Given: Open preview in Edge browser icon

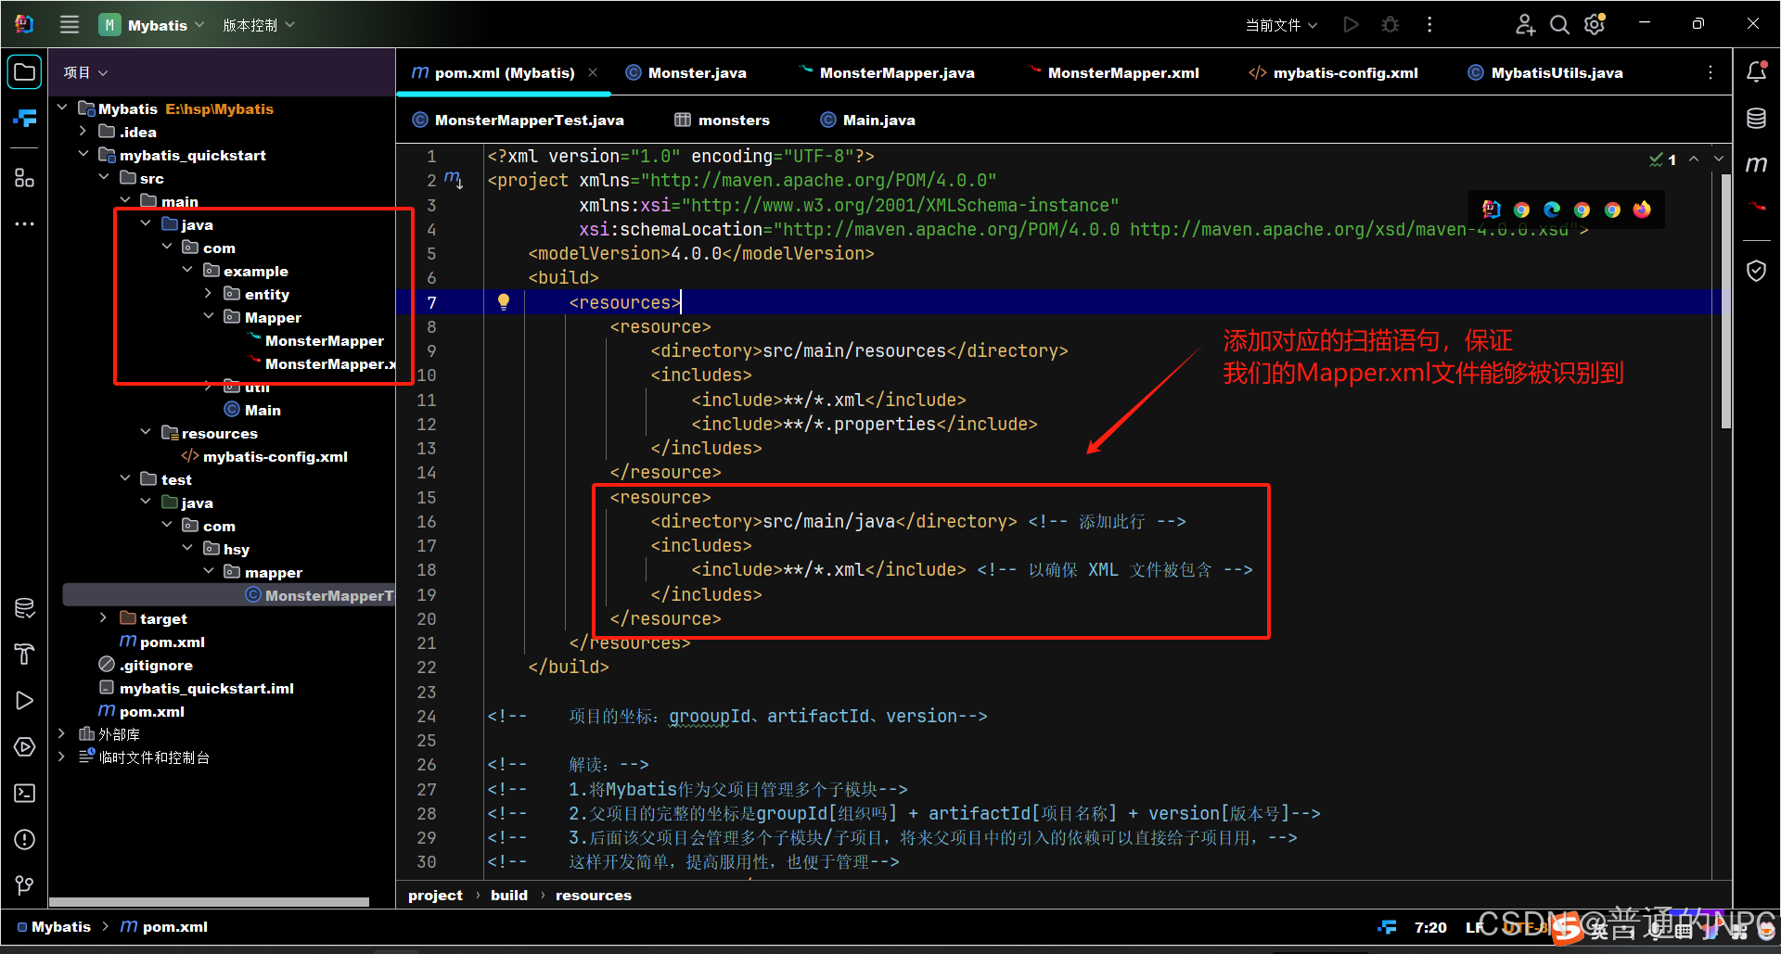Looking at the screenshot, I should (1552, 210).
